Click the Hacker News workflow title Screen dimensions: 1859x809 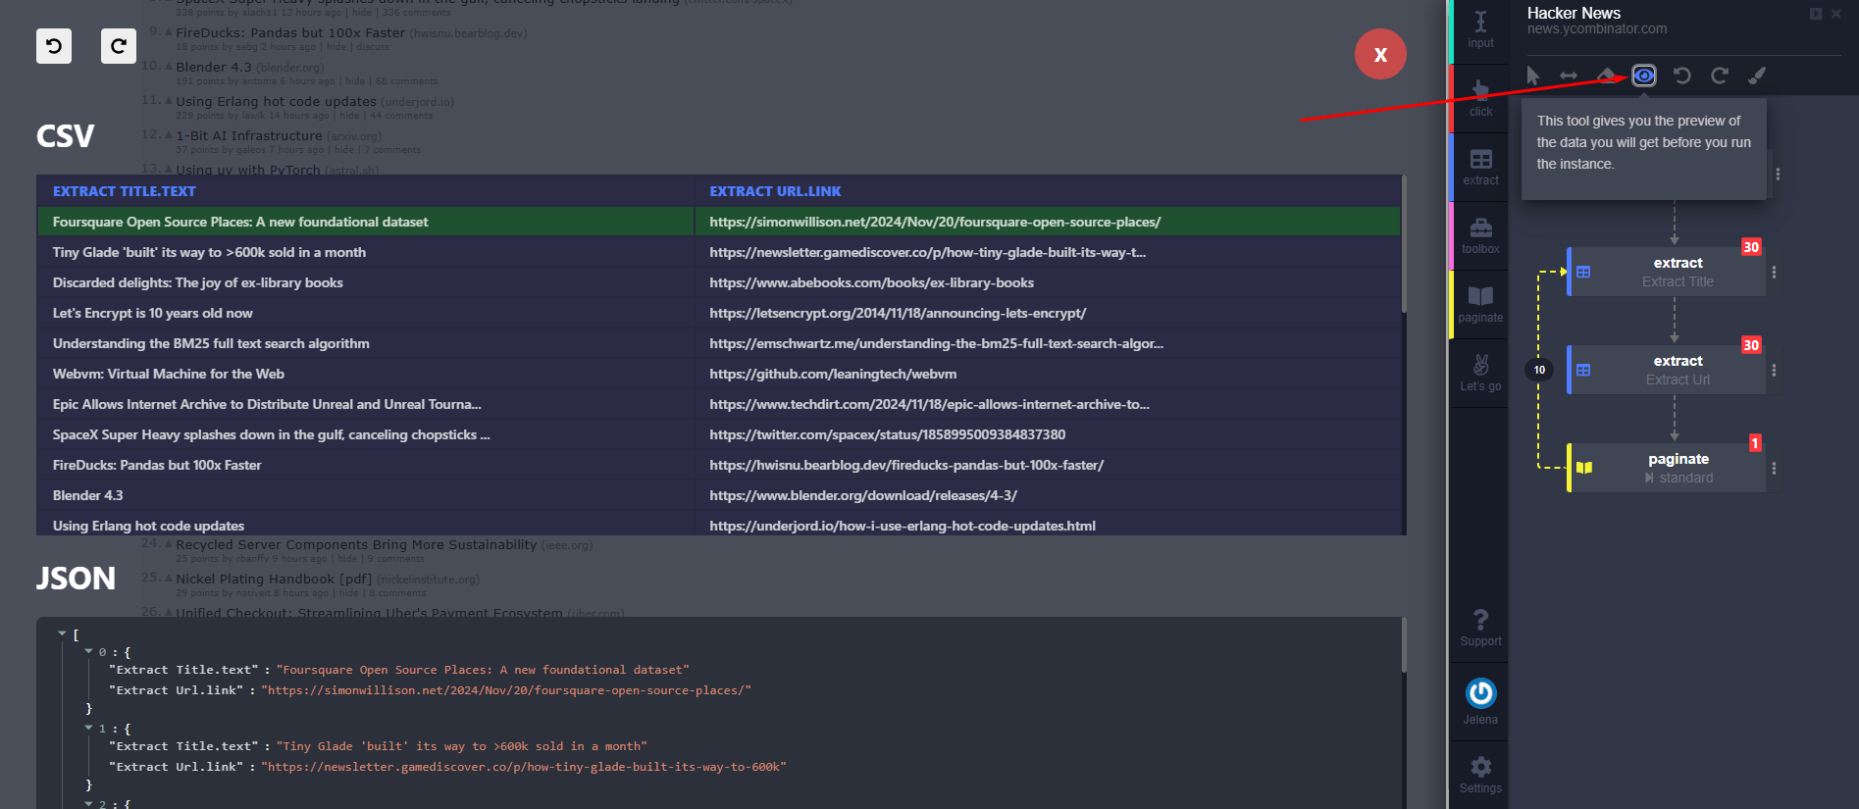point(1574,13)
